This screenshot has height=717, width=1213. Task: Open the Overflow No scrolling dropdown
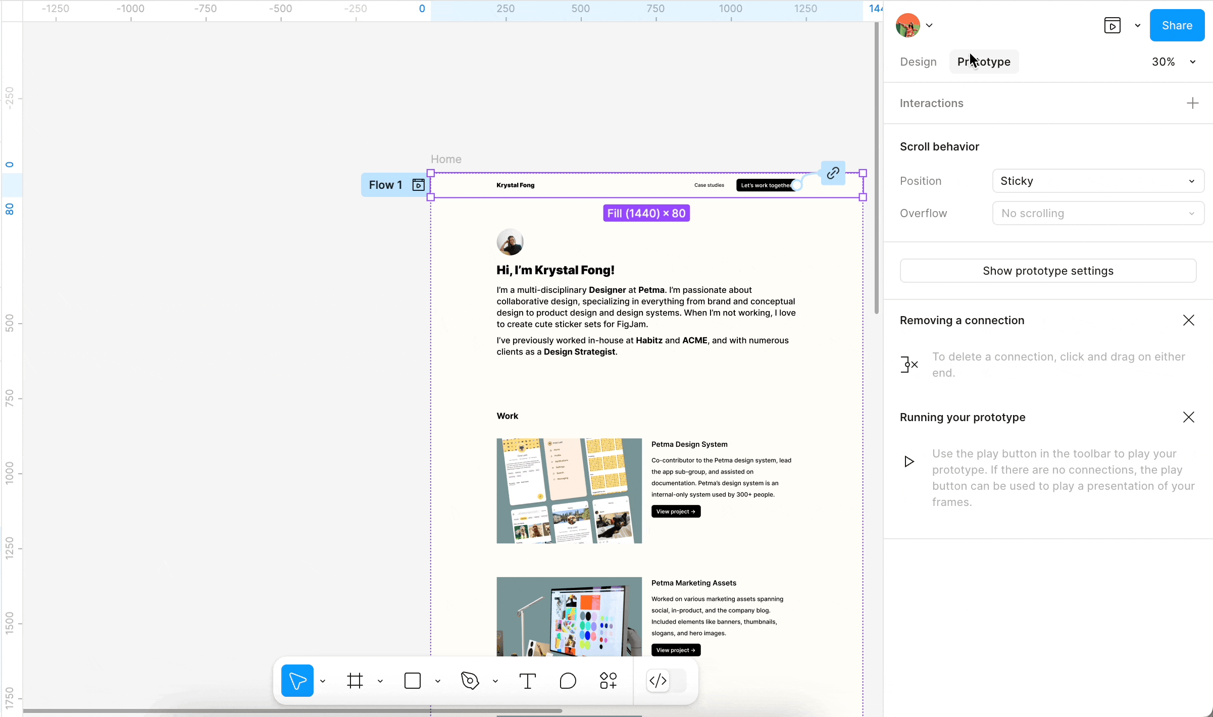click(1098, 213)
